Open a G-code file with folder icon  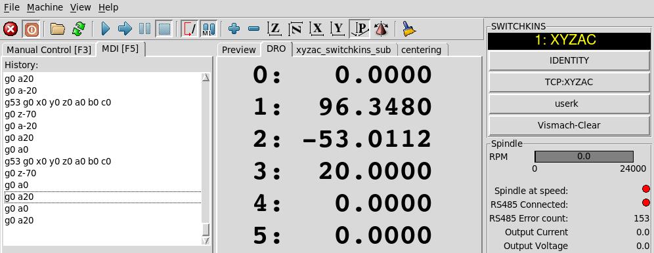coord(58,29)
